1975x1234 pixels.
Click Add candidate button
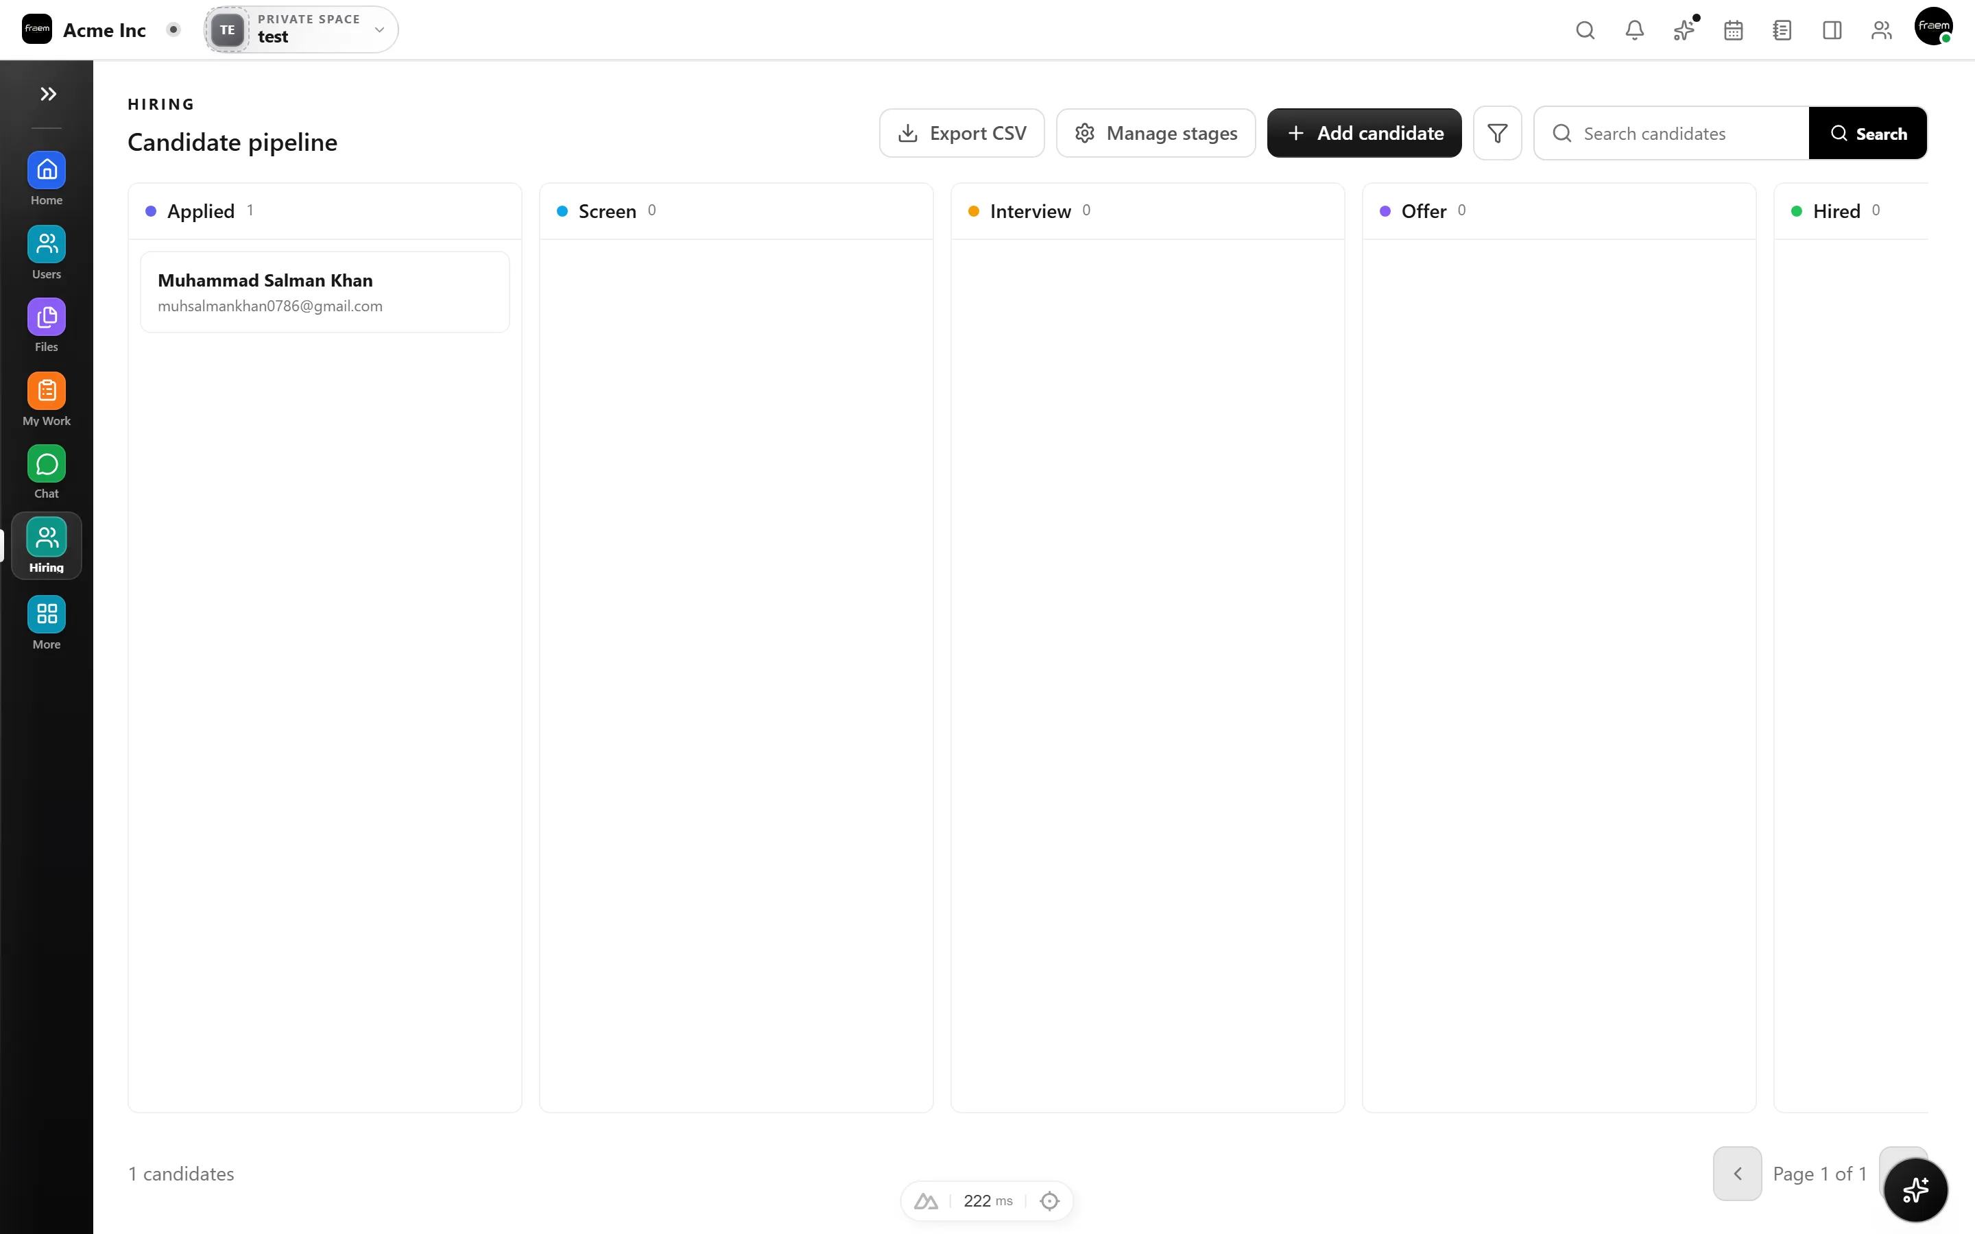coord(1365,133)
